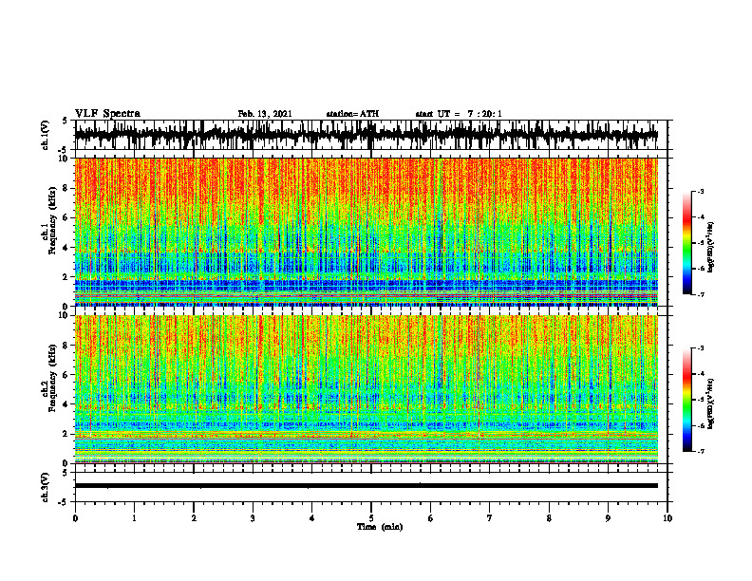Click the time axis tick label "3"
Viewport: 752px width, 581px height.
pyautogui.click(x=253, y=518)
